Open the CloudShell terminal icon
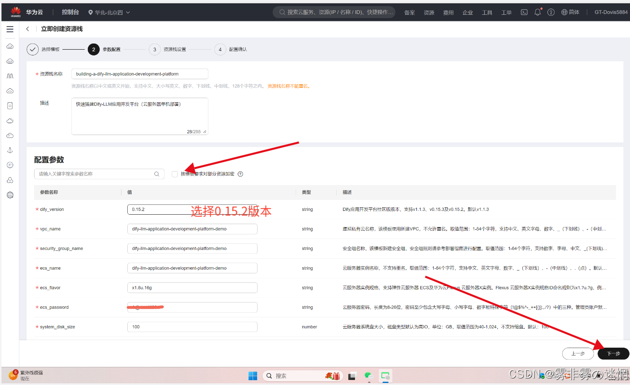Screen dimensions: 630x385 524,12
